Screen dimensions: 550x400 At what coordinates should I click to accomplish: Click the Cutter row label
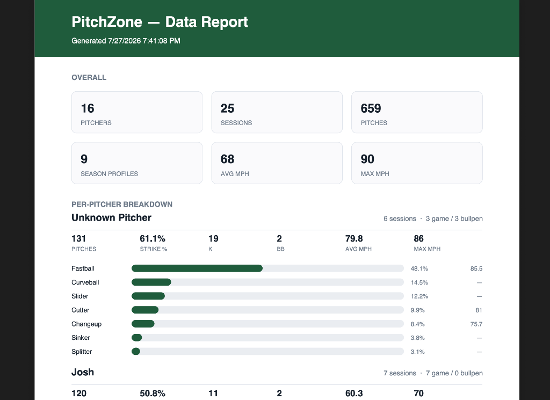(x=81, y=310)
